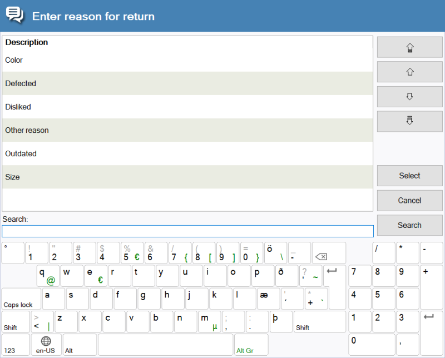Select the Size return reason
445x358 pixels.
point(187,177)
